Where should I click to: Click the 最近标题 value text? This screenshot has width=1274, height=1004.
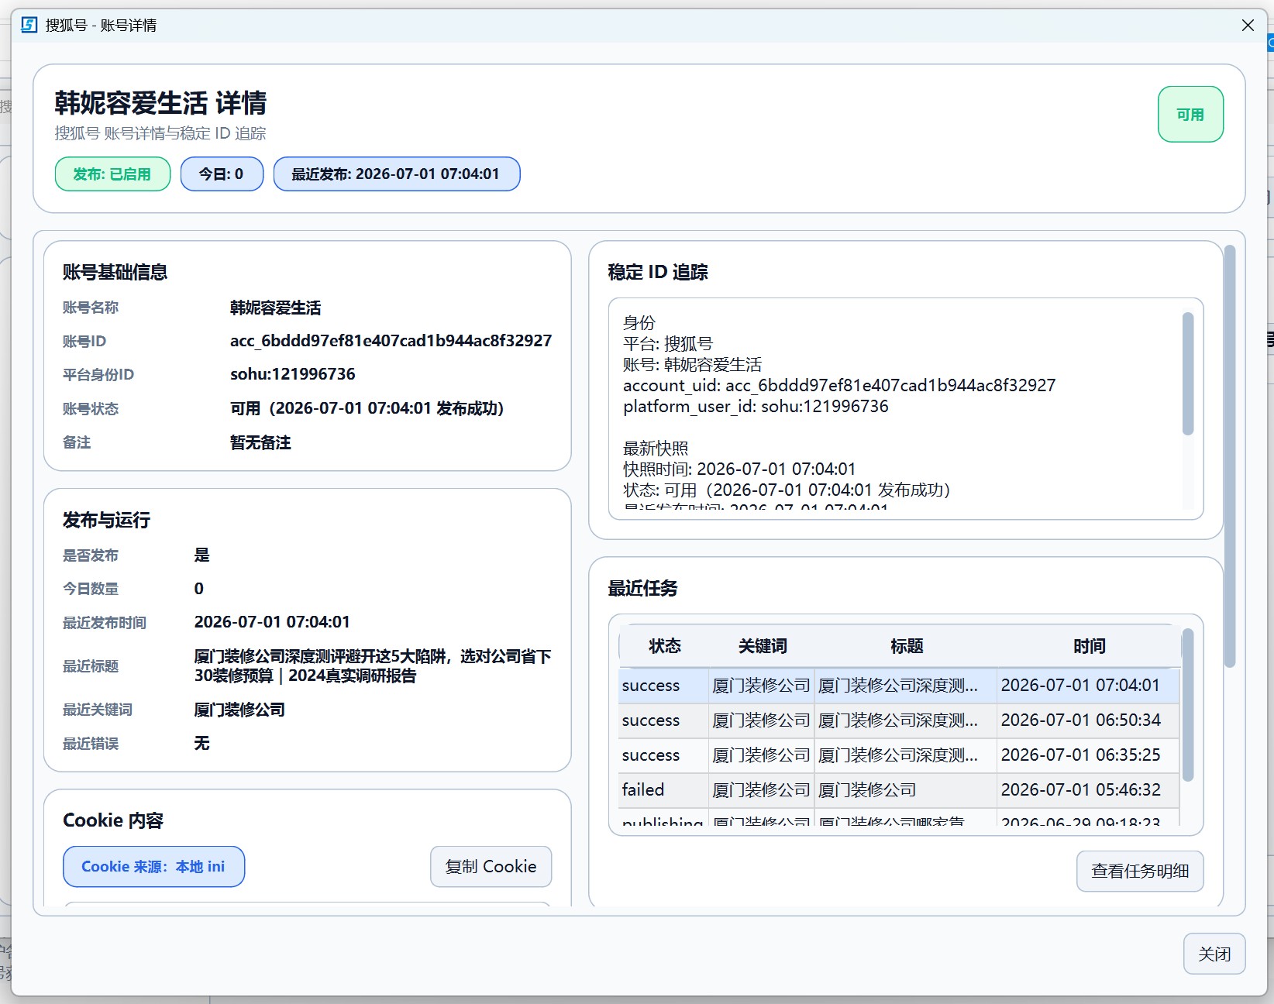372,666
